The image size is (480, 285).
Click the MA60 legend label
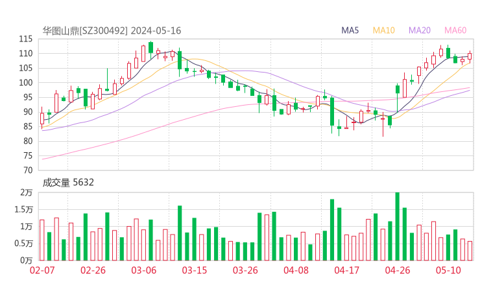pos(455,30)
